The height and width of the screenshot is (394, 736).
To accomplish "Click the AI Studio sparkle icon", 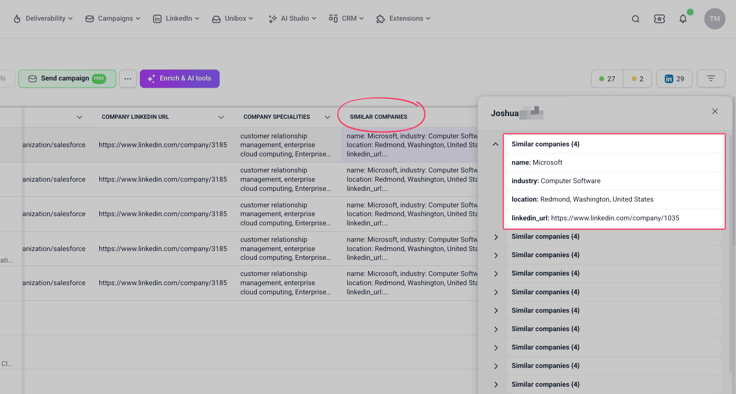I will [x=273, y=19].
